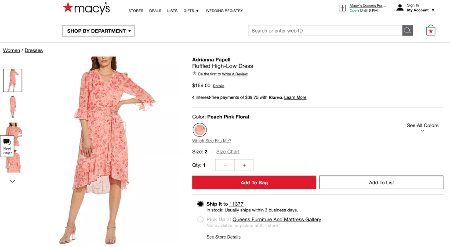Select the Pick Up radio button
Screen dimensions: 450x247
200,219
